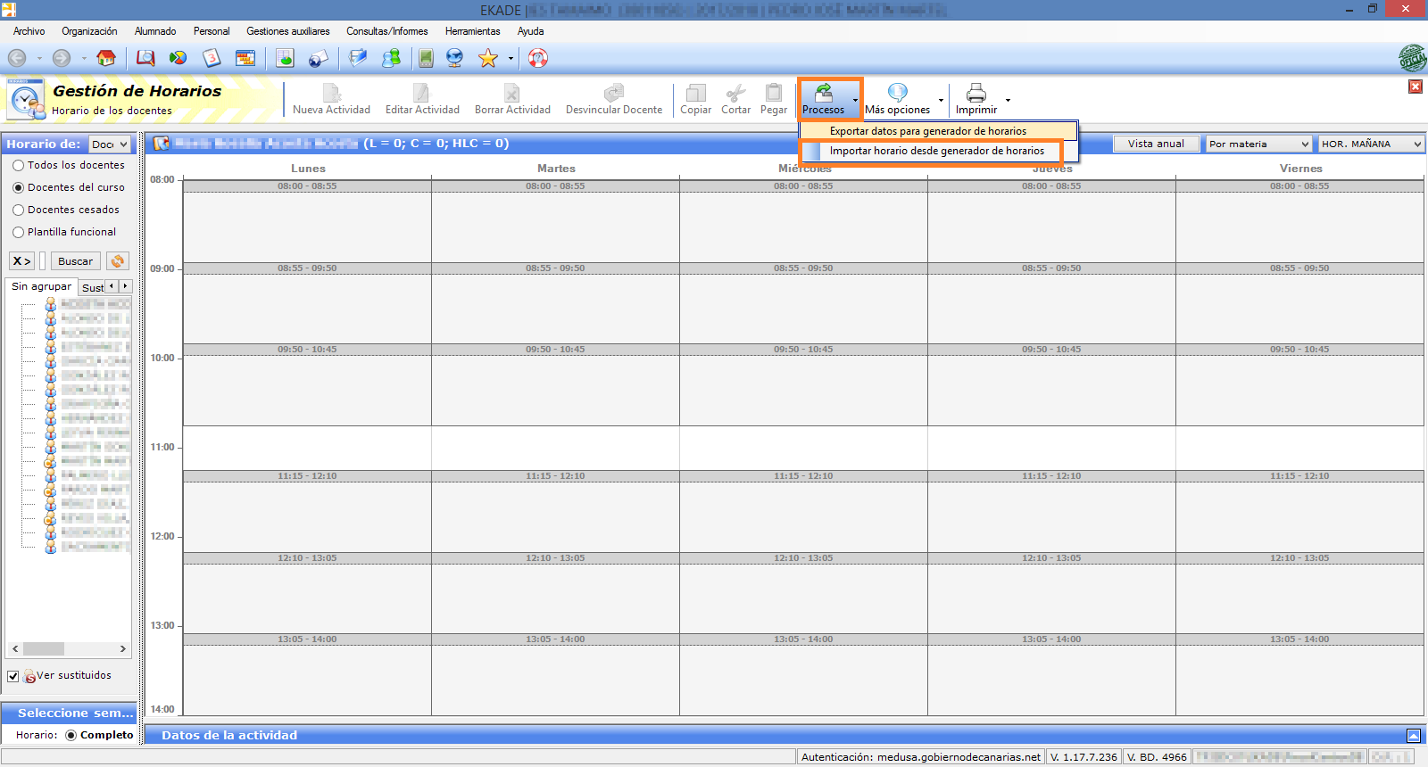This screenshot has width=1428, height=767.
Task: Open the Herramientas menu
Action: [x=473, y=31]
